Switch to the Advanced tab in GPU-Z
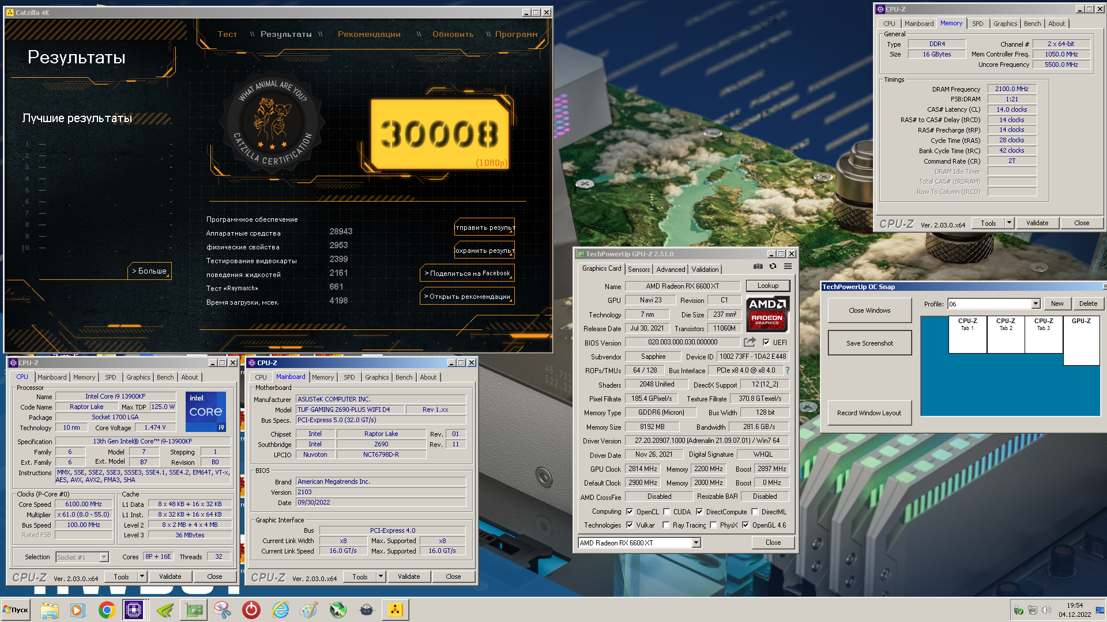This screenshot has width=1107, height=622. point(671,269)
